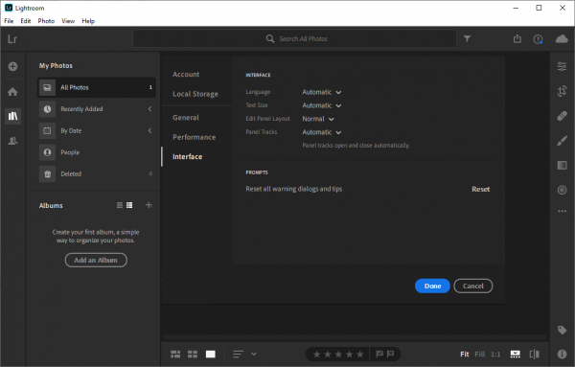
Task: Click the Share upload icon
Action: pos(517,38)
